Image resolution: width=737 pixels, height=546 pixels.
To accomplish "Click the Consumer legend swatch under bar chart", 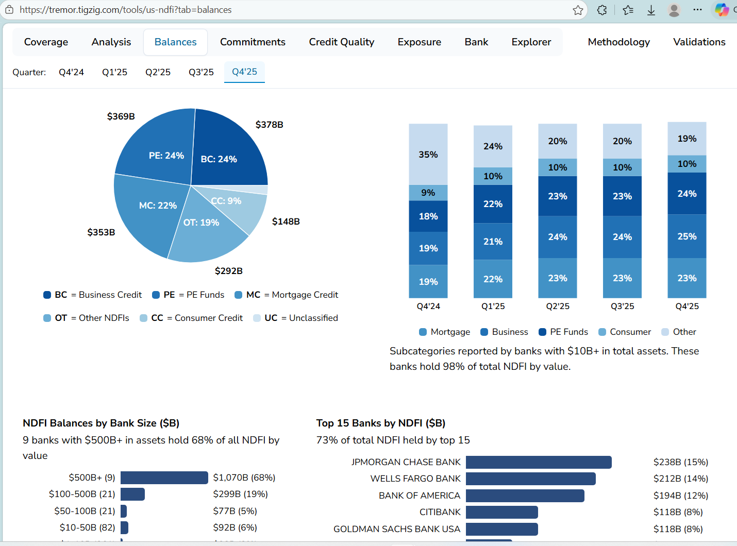I will [x=602, y=332].
